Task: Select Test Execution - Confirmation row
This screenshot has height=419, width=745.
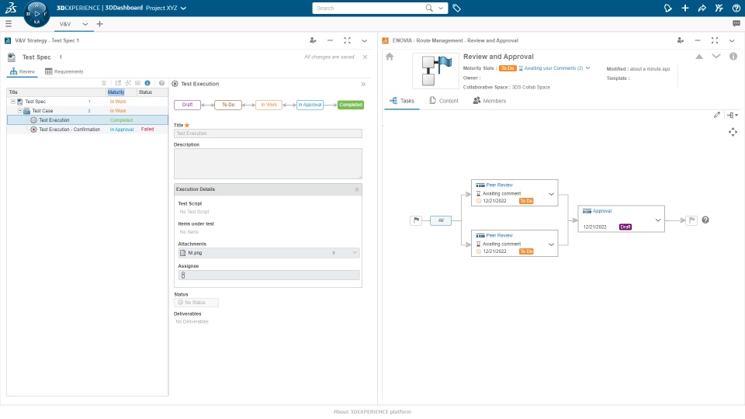Action: coord(88,130)
